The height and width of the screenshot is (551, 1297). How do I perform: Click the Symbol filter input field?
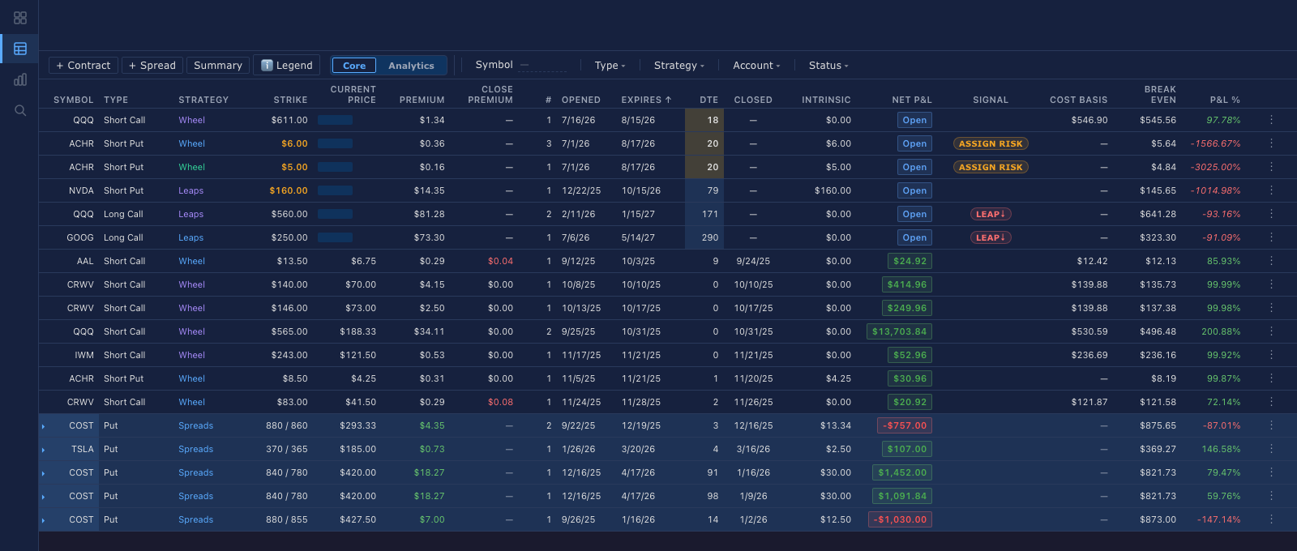(543, 66)
